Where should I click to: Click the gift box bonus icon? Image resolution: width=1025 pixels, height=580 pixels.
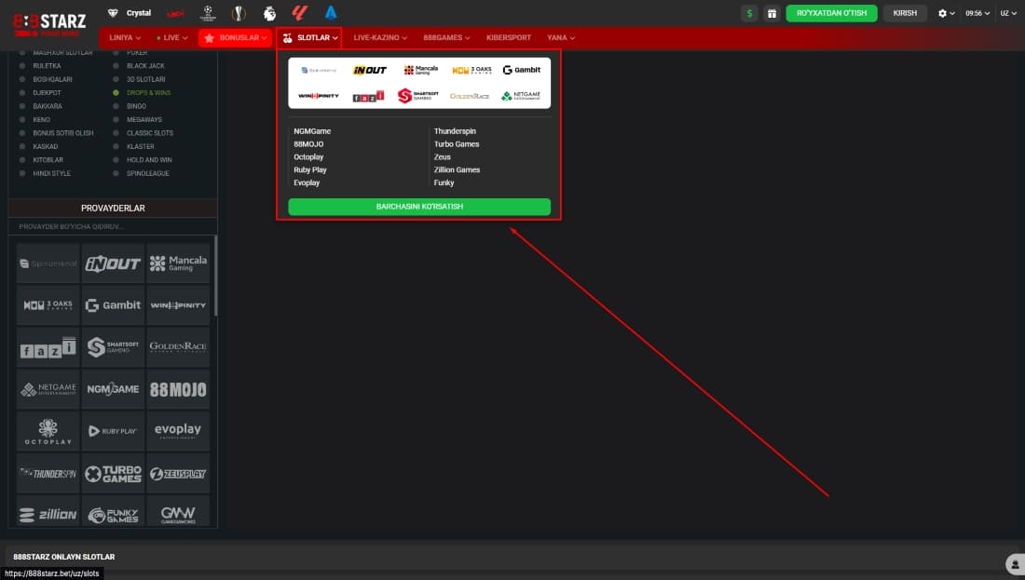[x=772, y=13]
